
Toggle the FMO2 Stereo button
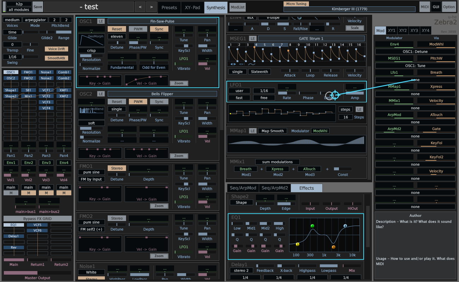coord(117,218)
